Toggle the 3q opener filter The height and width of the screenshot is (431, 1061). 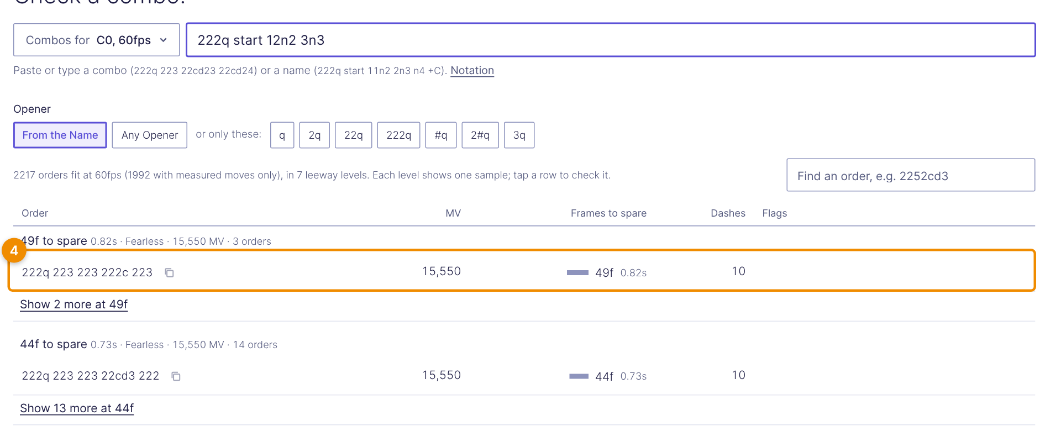(519, 135)
